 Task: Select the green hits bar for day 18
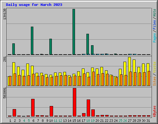pos(88,44)
